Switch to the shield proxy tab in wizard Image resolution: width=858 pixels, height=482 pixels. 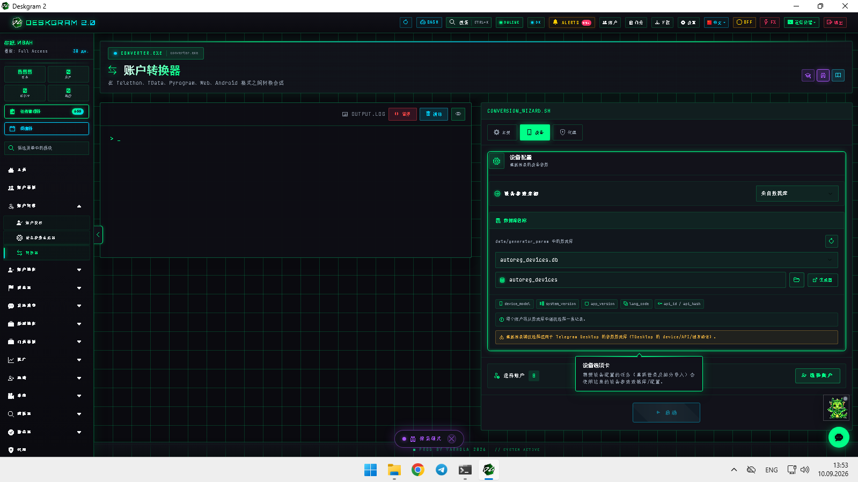568,132
